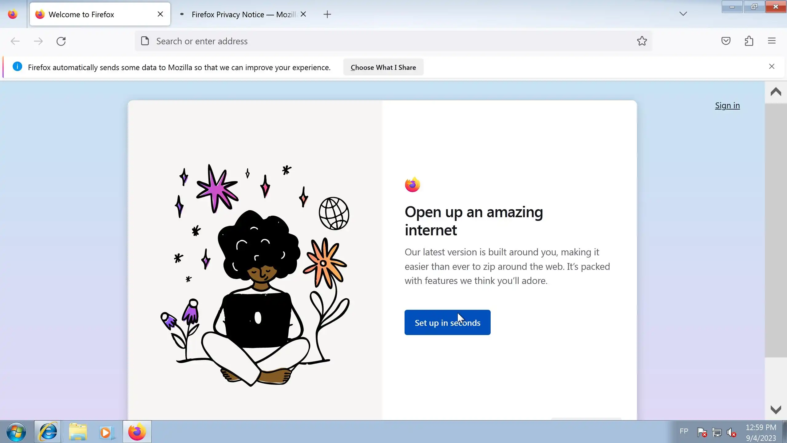Expand the List all tabs dropdown

(683, 14)
